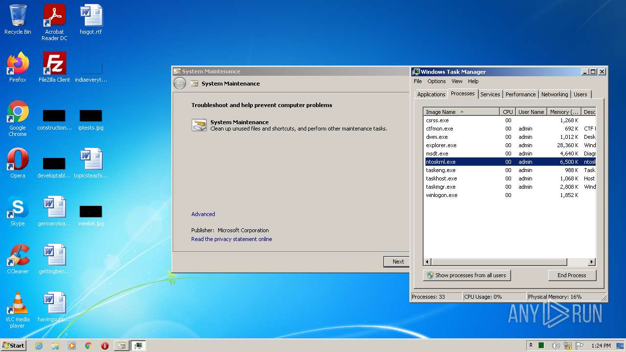Open Read the privacy statement online

click(231, 239)
